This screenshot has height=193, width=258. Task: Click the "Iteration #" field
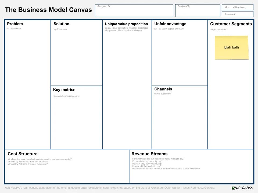tap(238, 14)
